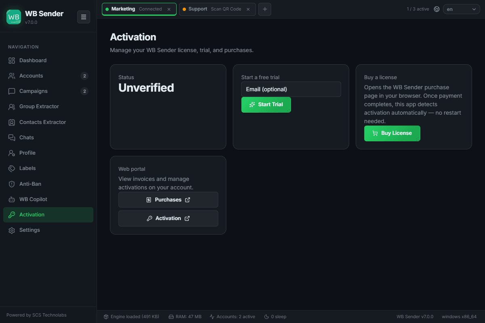Open Campaigns from the navigation
The width and height of the screenshot is (485, 323).
coord(48,91)
